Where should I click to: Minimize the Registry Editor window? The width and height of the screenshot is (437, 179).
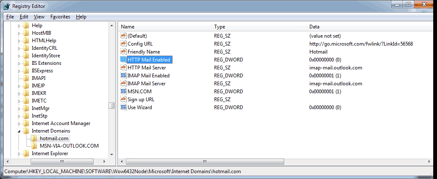point(397,4)
